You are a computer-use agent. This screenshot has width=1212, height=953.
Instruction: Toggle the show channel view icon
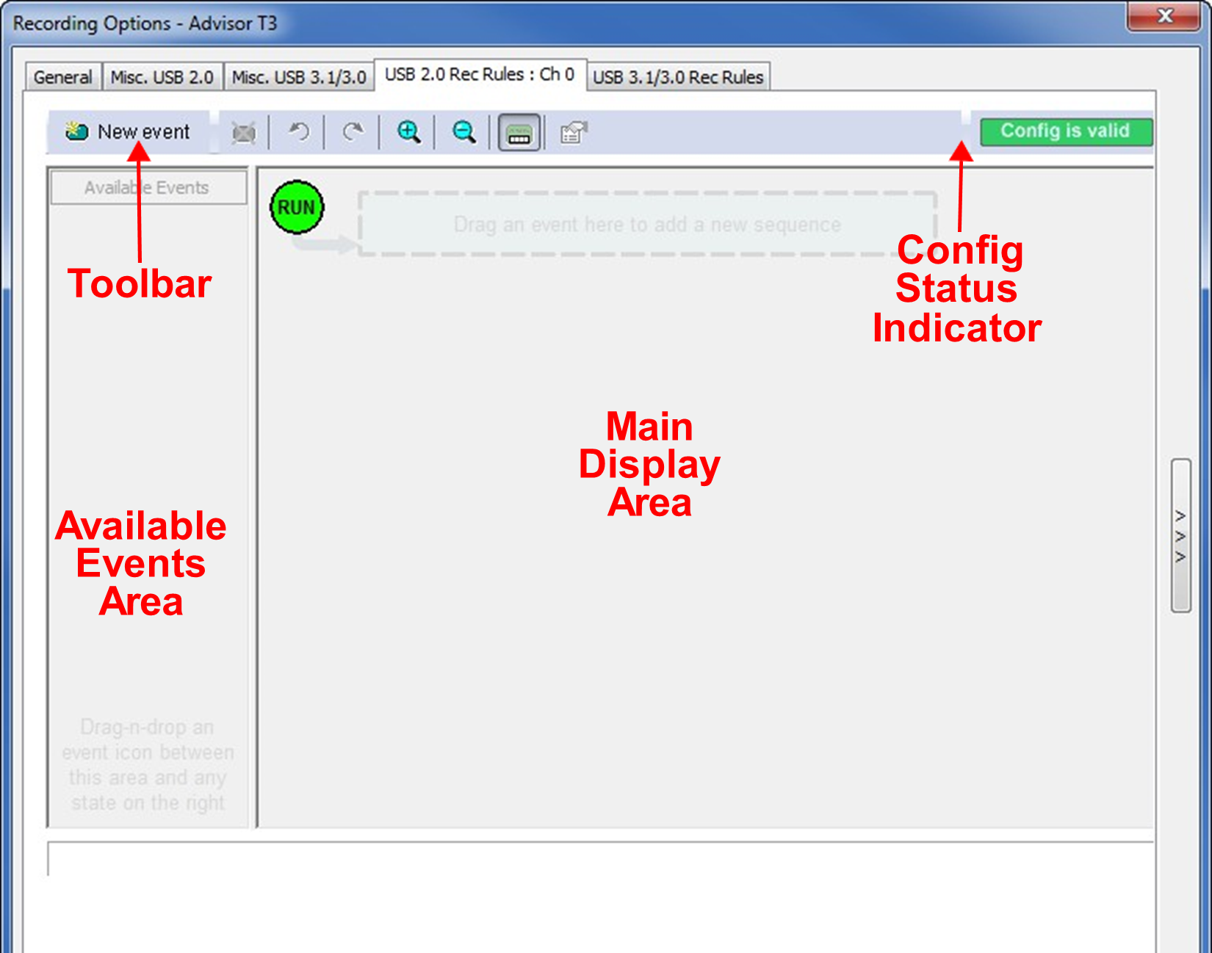coord(519,133)
